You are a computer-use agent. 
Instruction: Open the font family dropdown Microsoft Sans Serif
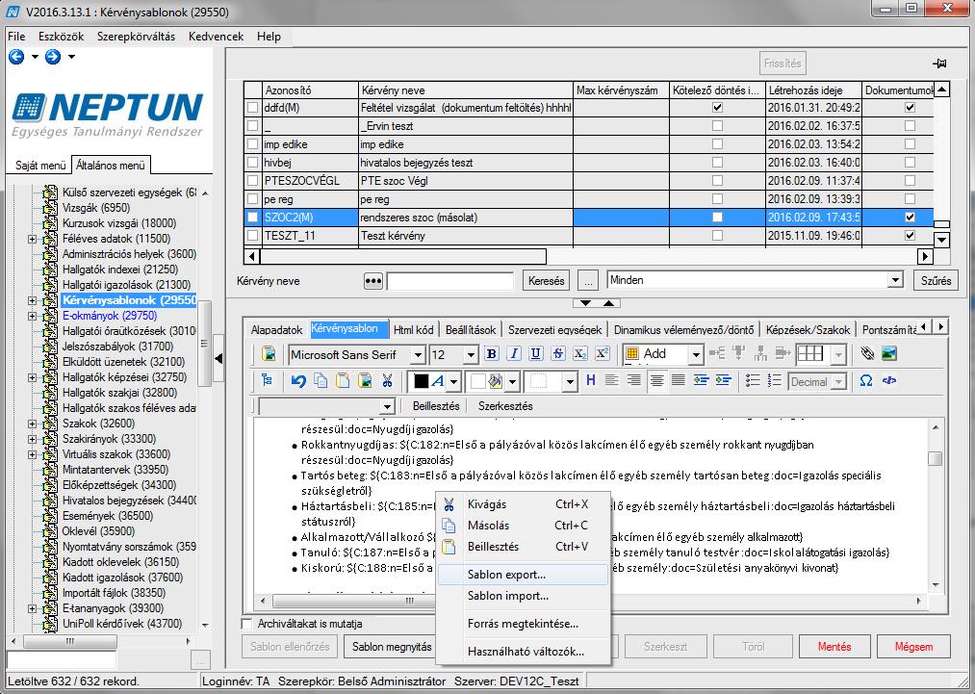click(418, 355)
